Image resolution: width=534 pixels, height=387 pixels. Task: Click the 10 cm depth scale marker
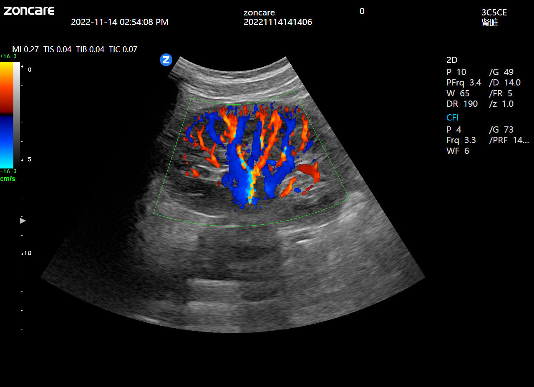[x=27, y=253]
